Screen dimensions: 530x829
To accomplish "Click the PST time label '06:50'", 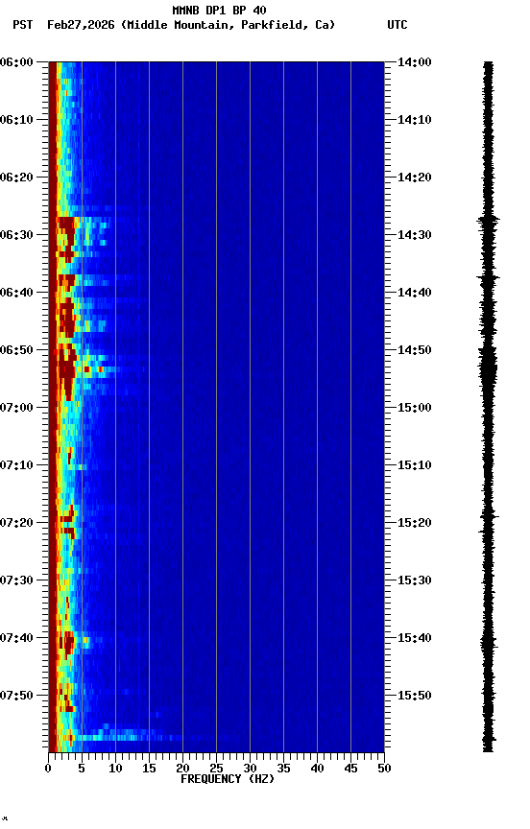I will point(16,350).
